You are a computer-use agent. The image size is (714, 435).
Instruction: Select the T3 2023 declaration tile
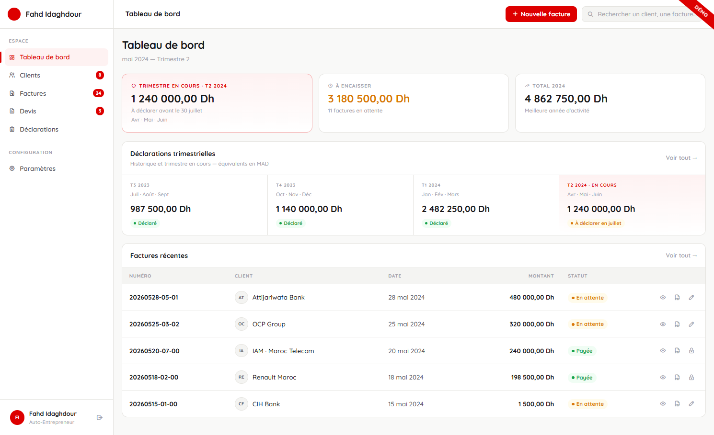pos(195,205)
